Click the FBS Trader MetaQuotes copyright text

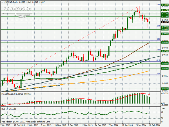(26, 122)
